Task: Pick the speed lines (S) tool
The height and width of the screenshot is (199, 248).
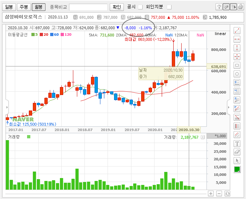Action: (237, 100)
